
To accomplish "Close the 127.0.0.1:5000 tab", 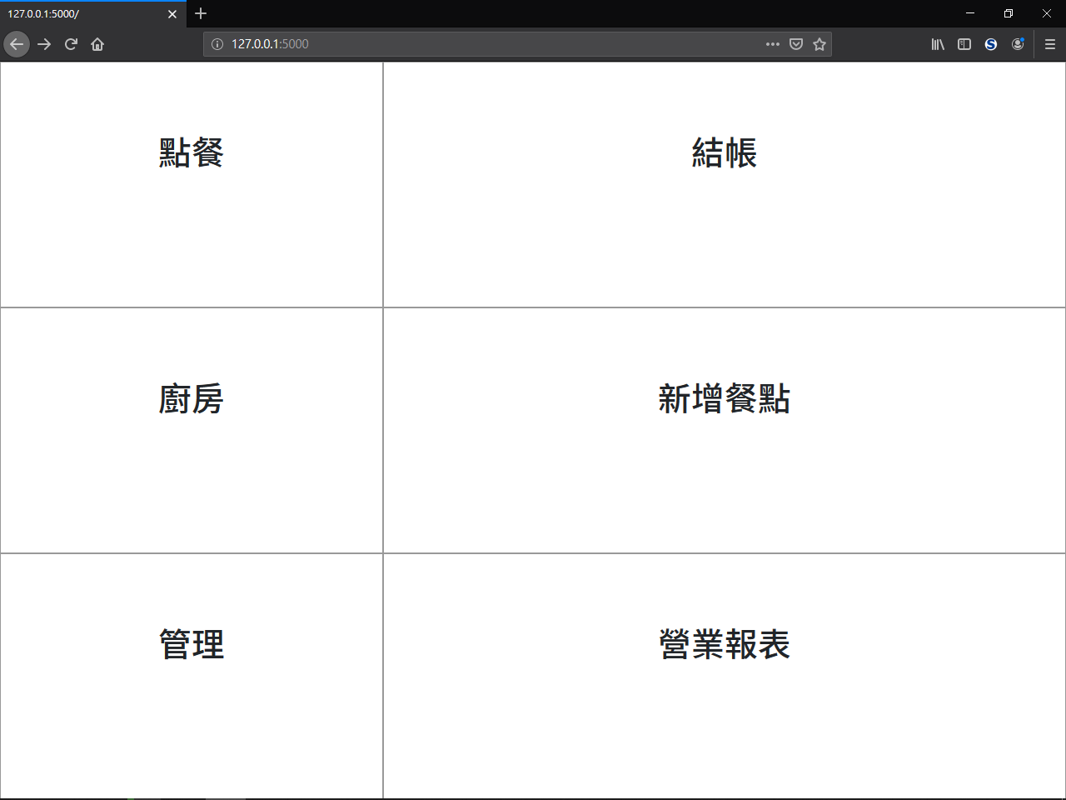I will (x=172, y=14).
